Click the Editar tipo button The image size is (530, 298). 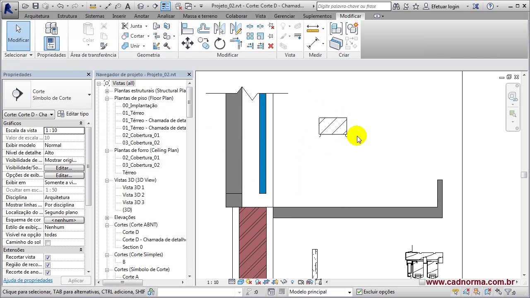73,114
